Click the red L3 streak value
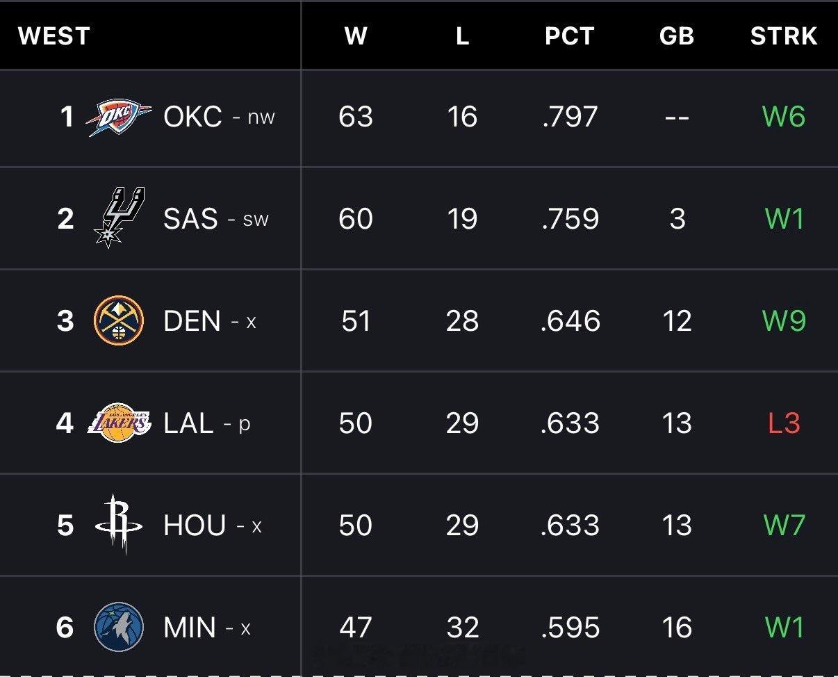The image size is (838, 677). (x=784, y=423)
